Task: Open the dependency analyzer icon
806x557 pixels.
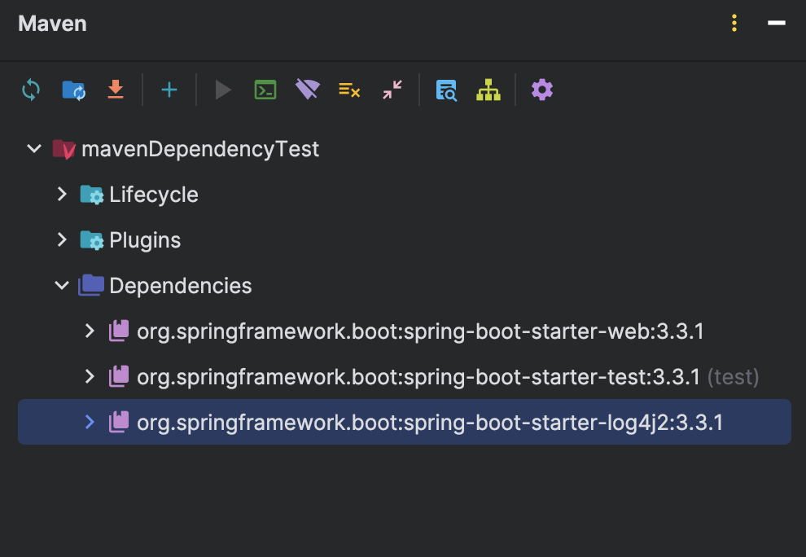Action: 446,90
